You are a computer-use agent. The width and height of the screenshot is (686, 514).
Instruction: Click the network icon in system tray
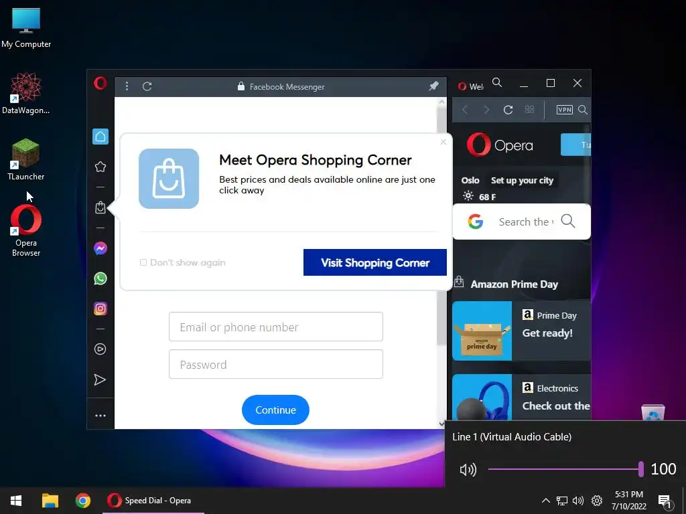click(562, 501)
